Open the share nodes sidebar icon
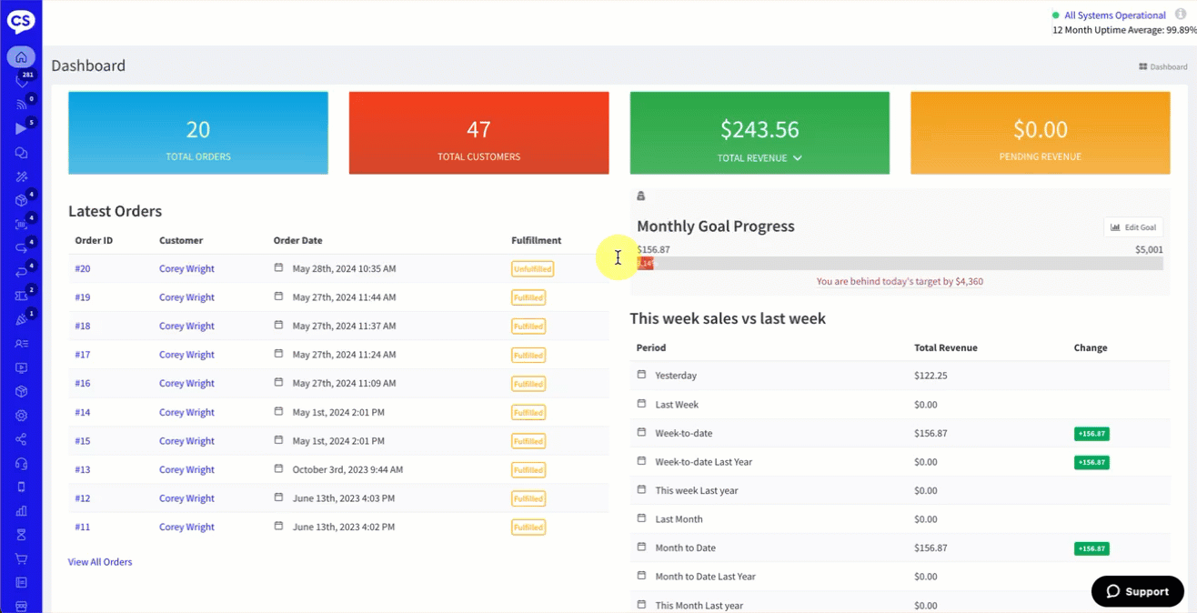Screen dimensions: 1197x613 [21, 439]
